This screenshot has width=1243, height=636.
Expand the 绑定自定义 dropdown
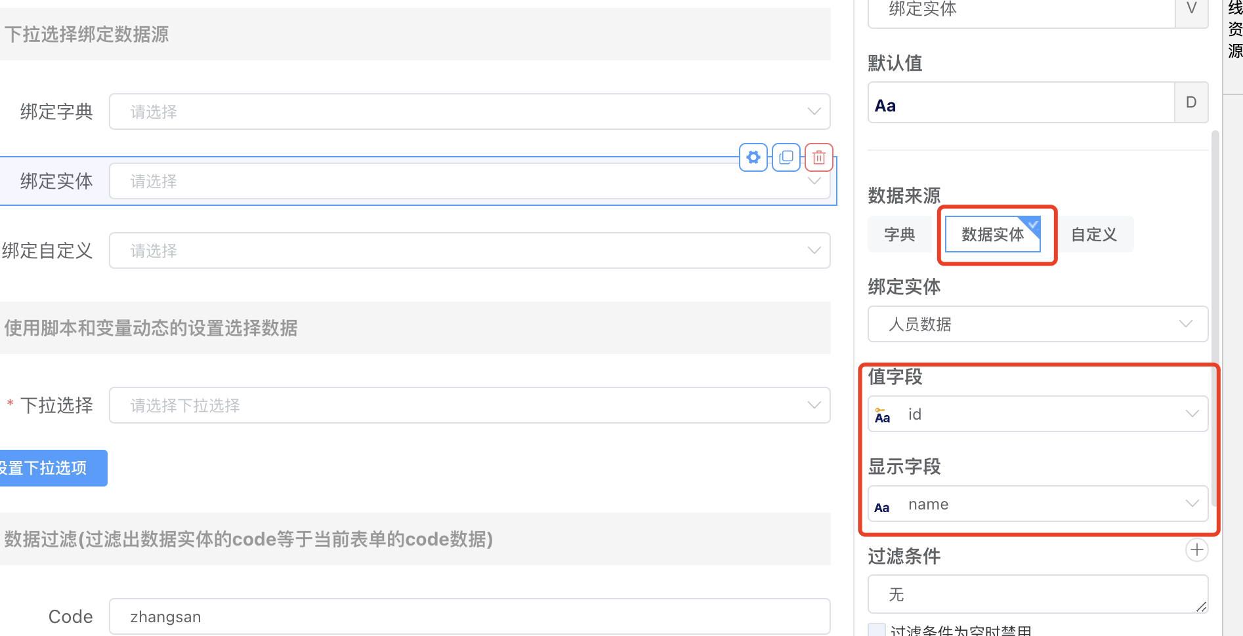469,250
